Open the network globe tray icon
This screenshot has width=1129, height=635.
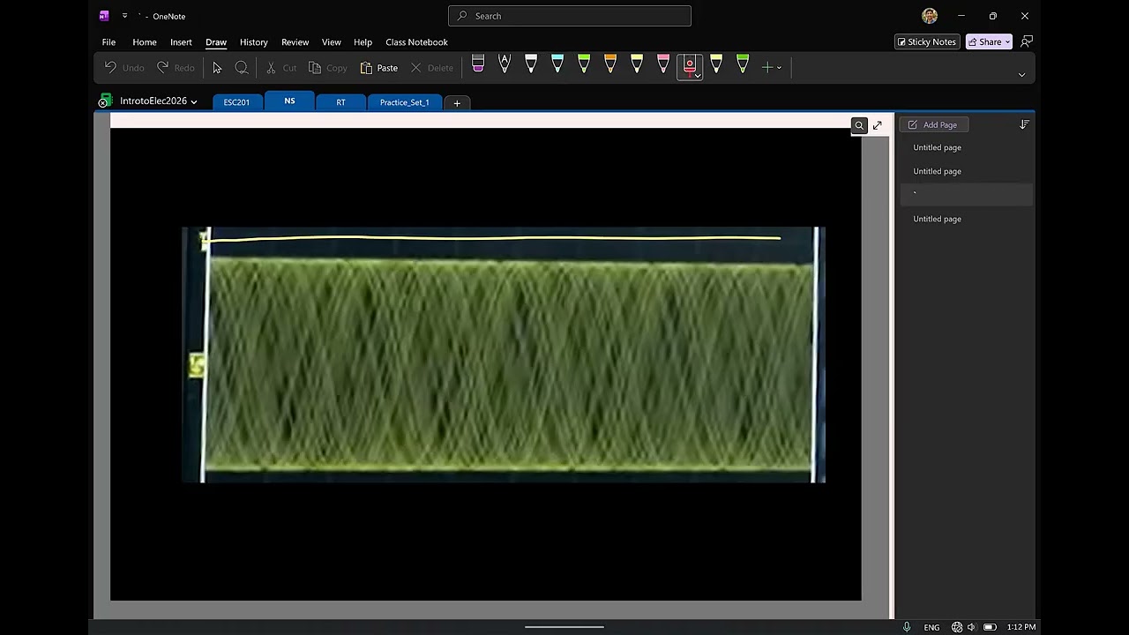(x=957, y=627)
